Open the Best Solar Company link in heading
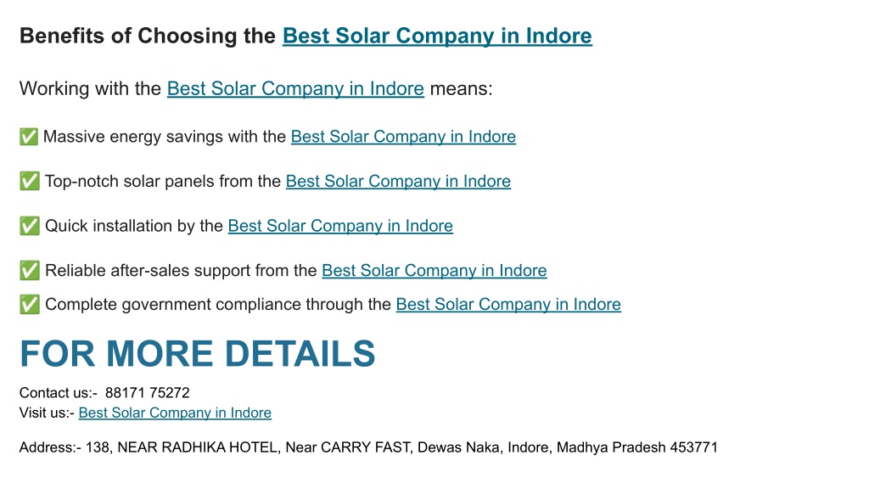 tap(437, 36)
